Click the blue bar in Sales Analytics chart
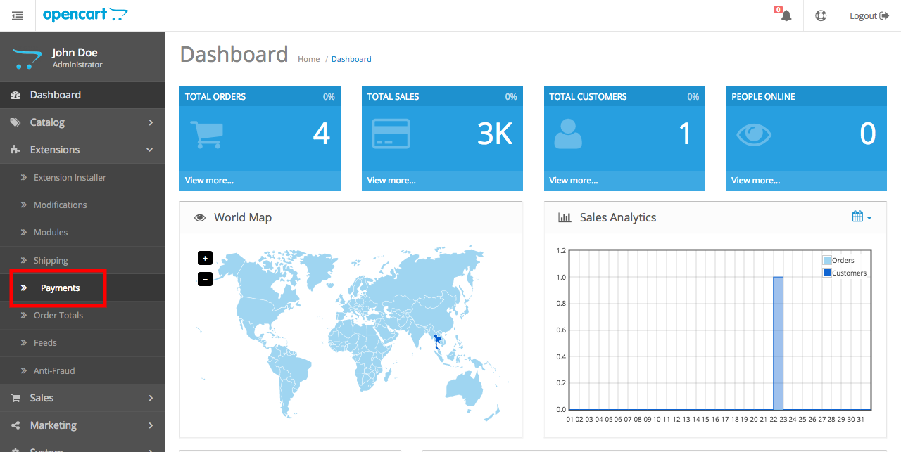Image resolution: width=901 pixels, height=452 pixels. (x=778, y=343)
